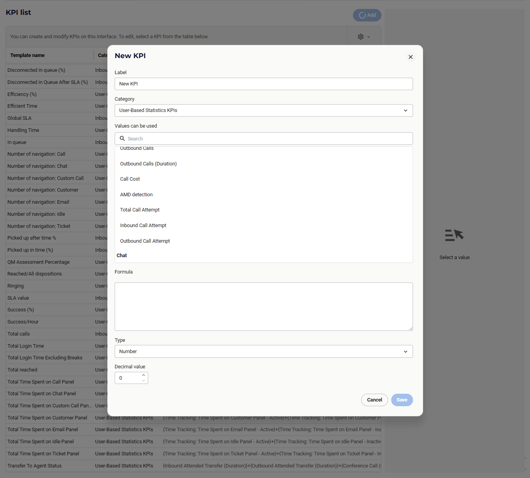Select Outbound Call Attempt value
This screenshot has height=478, width=530.
coord(145,241)
